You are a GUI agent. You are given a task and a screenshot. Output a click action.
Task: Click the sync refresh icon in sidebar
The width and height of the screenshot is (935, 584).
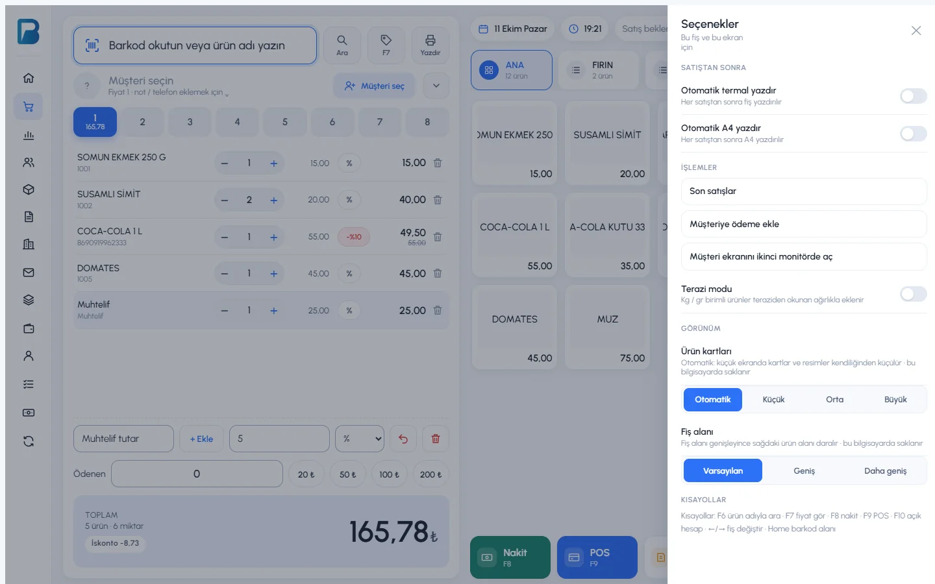[29, 441]
